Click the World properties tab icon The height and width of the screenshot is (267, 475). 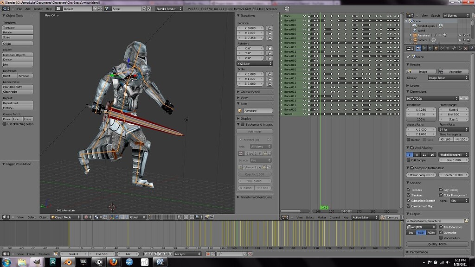(x=430, y=48)
